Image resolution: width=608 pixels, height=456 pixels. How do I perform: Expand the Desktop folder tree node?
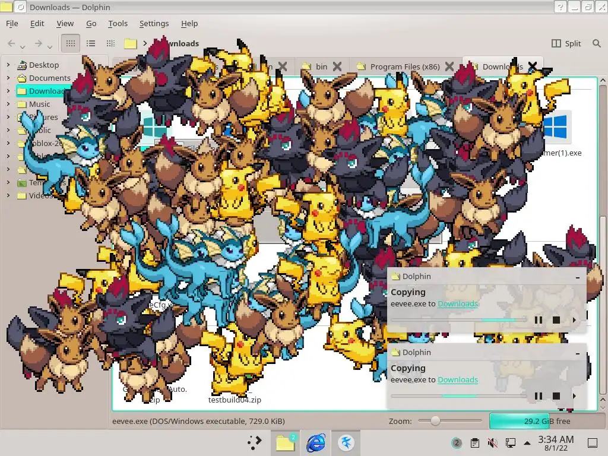pos(8,65)
